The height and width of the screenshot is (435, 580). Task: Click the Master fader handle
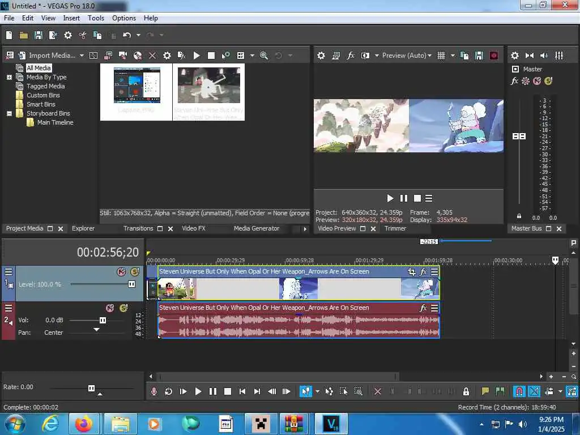point(519,137)
